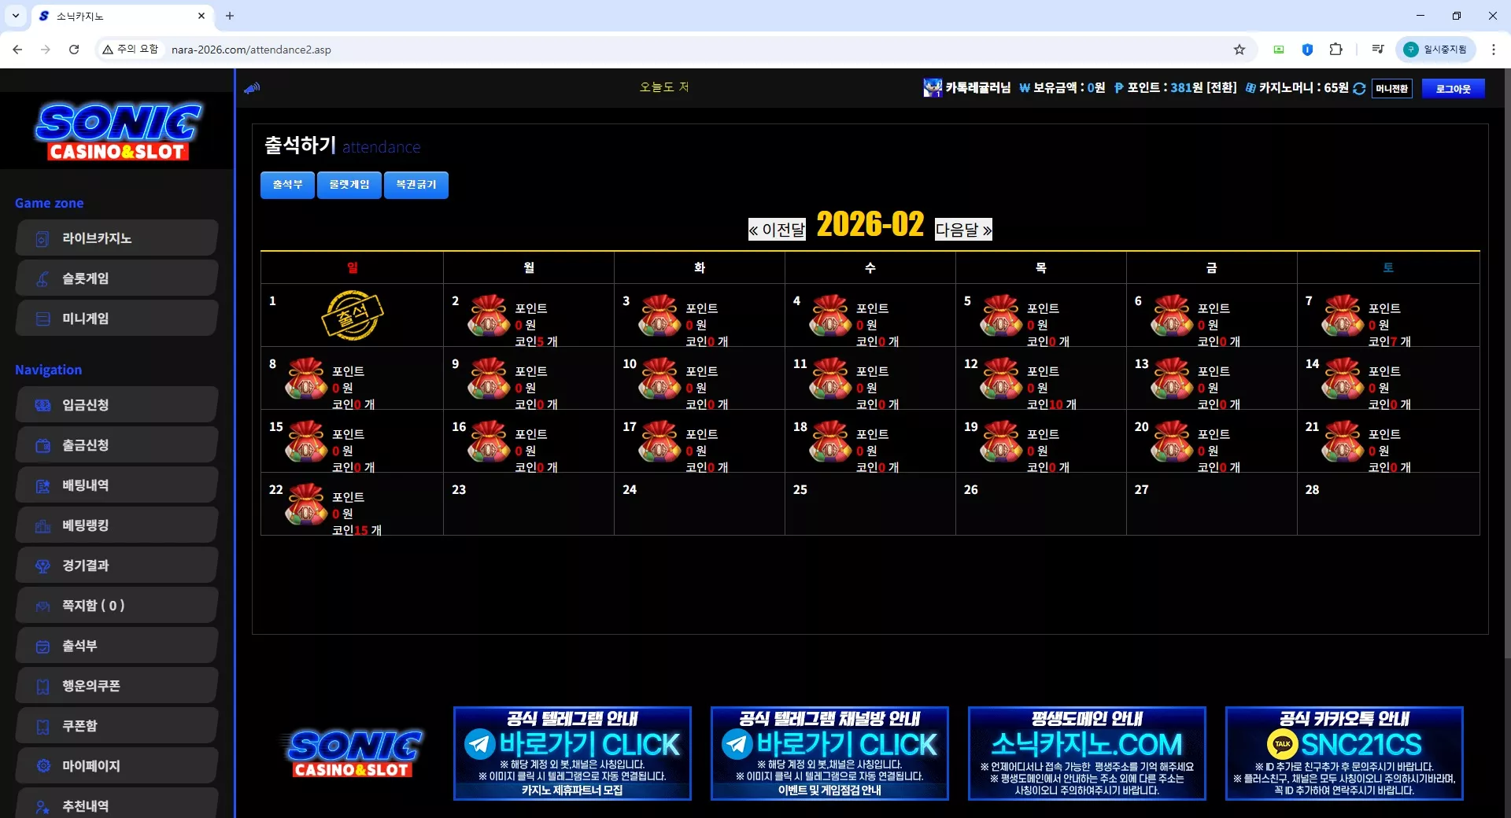
Task: Refresh casino money with the circular arrows icon
Action: [x=1359, y=88]
